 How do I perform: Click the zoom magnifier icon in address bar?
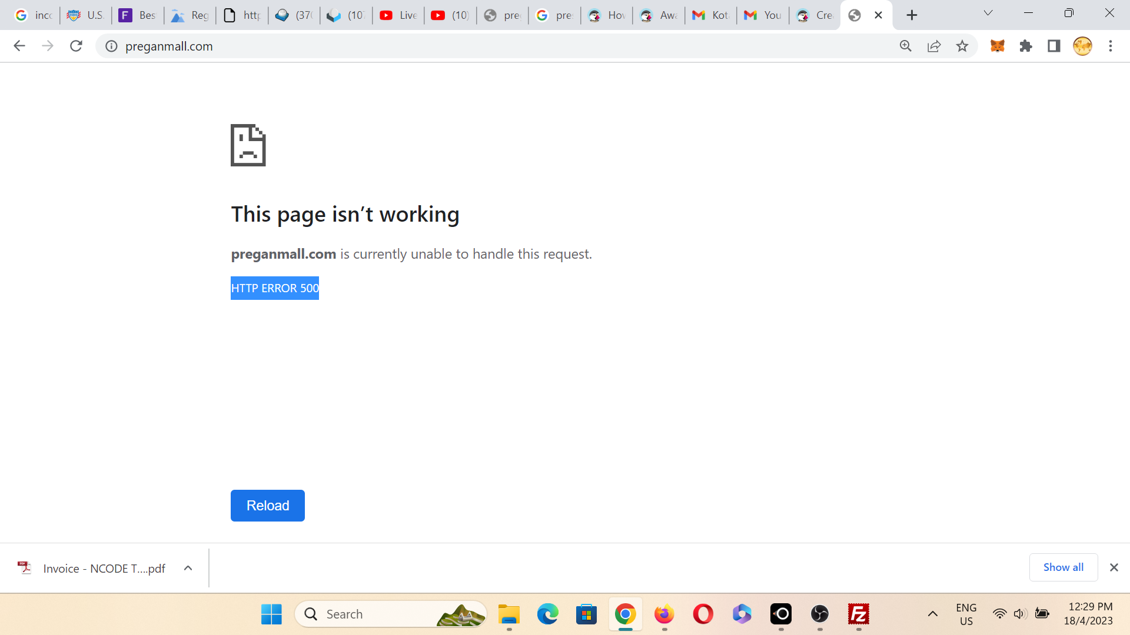pyautogui.click(x=906, y=46)
